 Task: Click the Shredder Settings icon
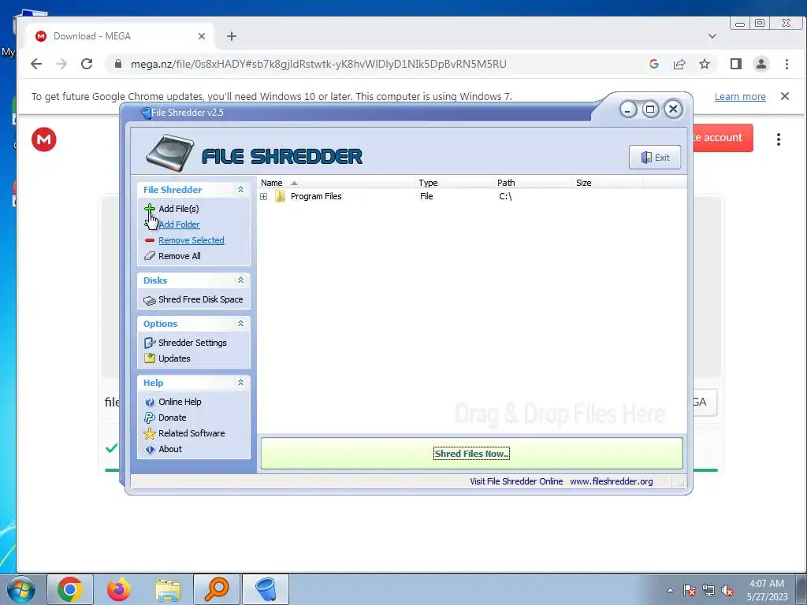150,343
